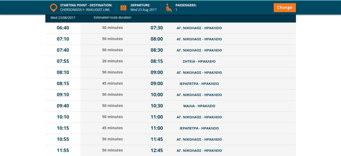The image size is (341, 156).
Task: Click the seated passenger icon
Action: [x=169, y=7]
